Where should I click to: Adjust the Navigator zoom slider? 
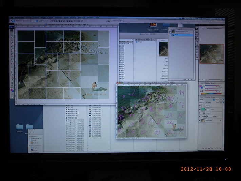(213, 80)
